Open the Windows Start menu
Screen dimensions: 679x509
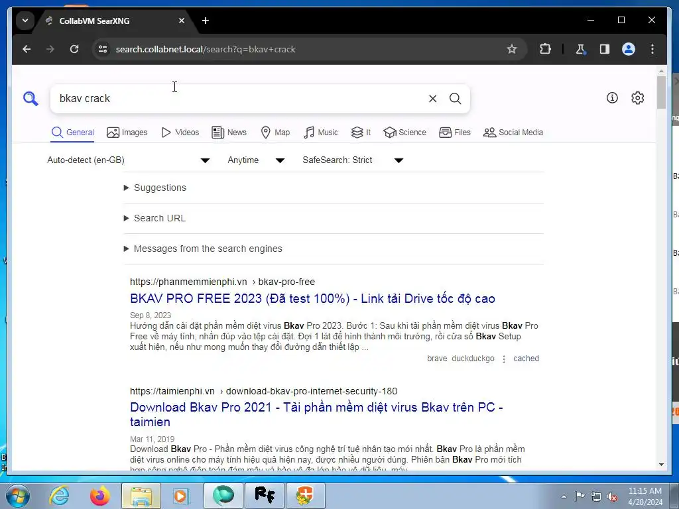pyautogui.click(x=18, y=496)
